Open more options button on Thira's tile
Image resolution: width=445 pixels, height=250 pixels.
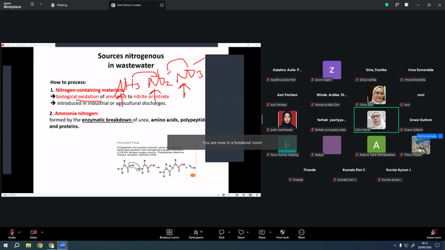tap(440, 136)
